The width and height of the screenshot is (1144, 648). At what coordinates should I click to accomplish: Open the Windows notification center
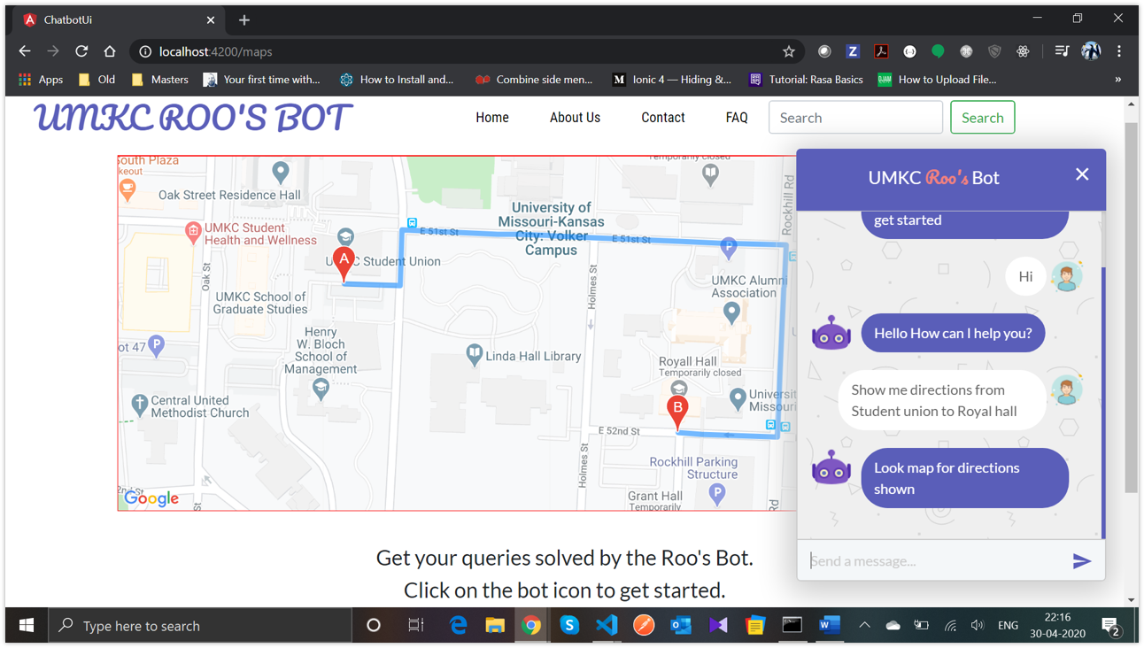point(1111,627)
